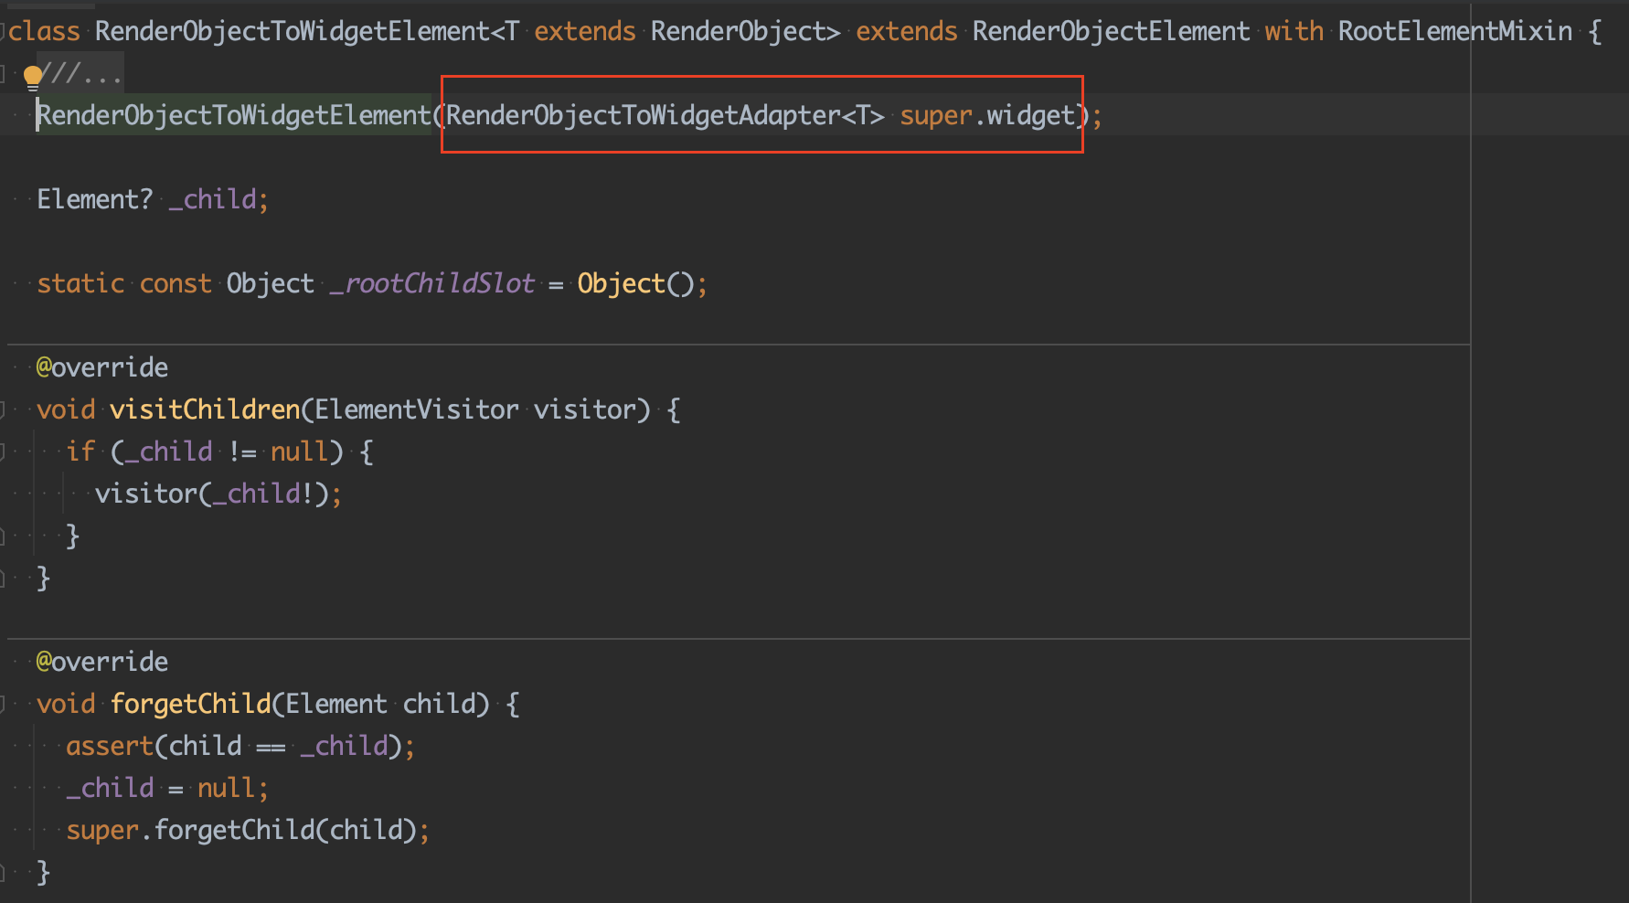
Task: Click 'null' in the if condition
Action: (300, 451)
